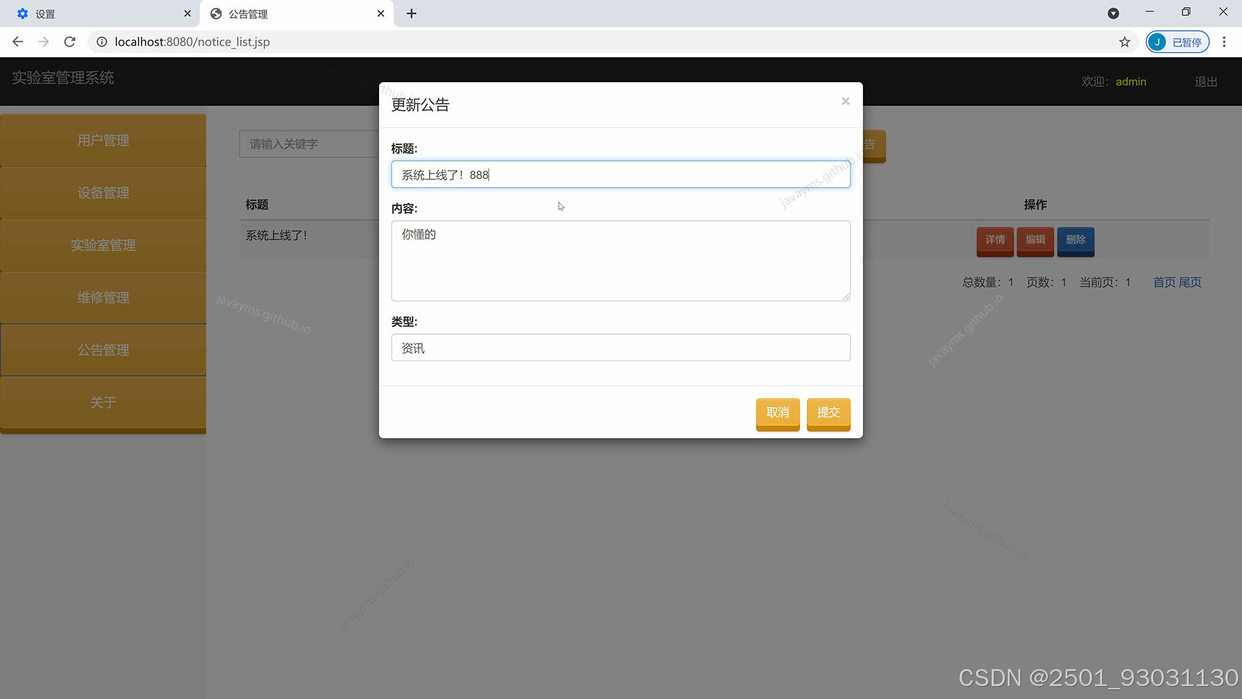
Task: Open the Chrome three-dot menu
Action: point(1224,42)
